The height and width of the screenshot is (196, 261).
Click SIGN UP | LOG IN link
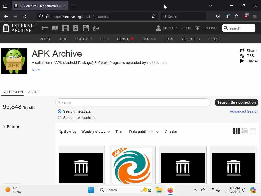point(177,28)
